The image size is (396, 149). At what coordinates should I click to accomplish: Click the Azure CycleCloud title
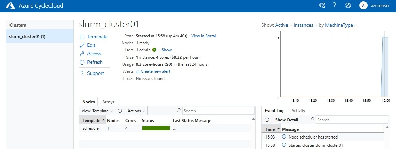click(41, 5)
